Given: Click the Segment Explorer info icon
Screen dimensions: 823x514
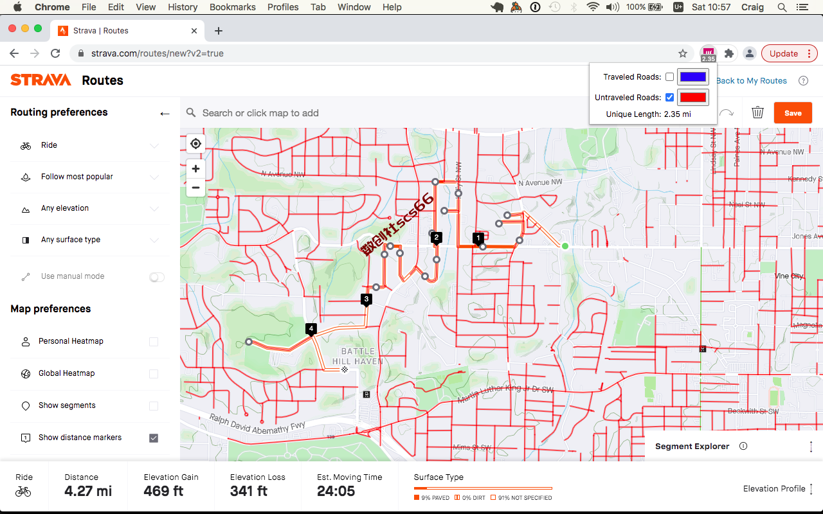Looking at the screenshot, I should point(743,446).
